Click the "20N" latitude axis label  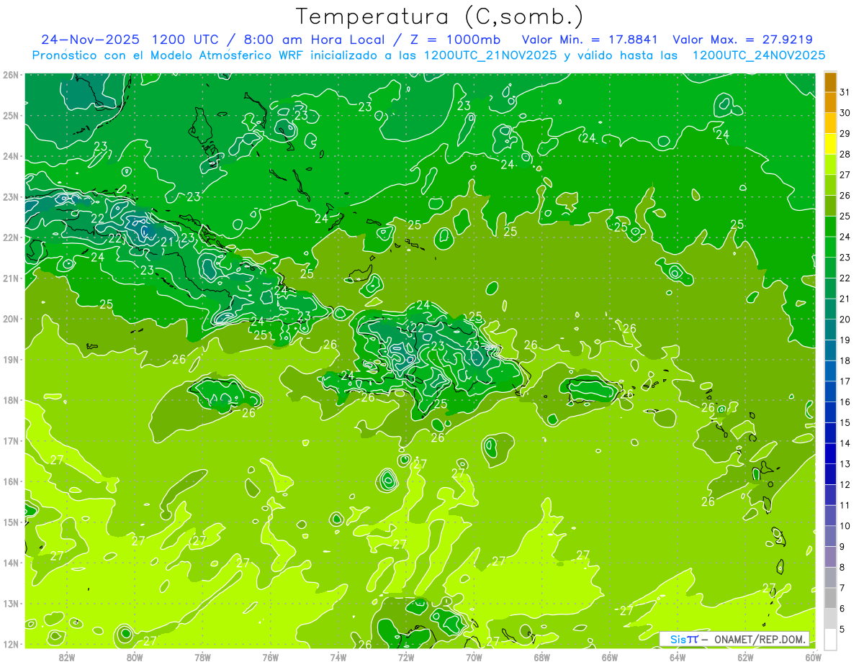pos(11,319)
